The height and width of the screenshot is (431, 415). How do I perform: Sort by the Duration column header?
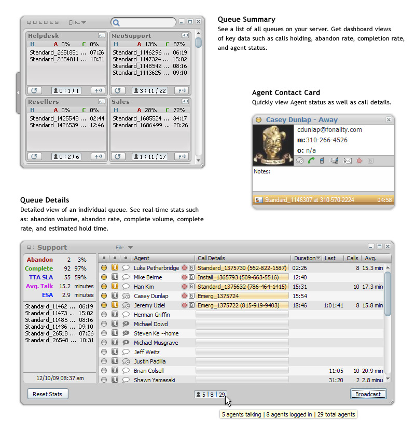[x=307, y=258]
